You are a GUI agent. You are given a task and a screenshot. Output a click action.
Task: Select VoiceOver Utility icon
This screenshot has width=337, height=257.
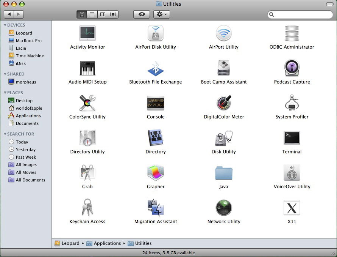coord(292,173)
